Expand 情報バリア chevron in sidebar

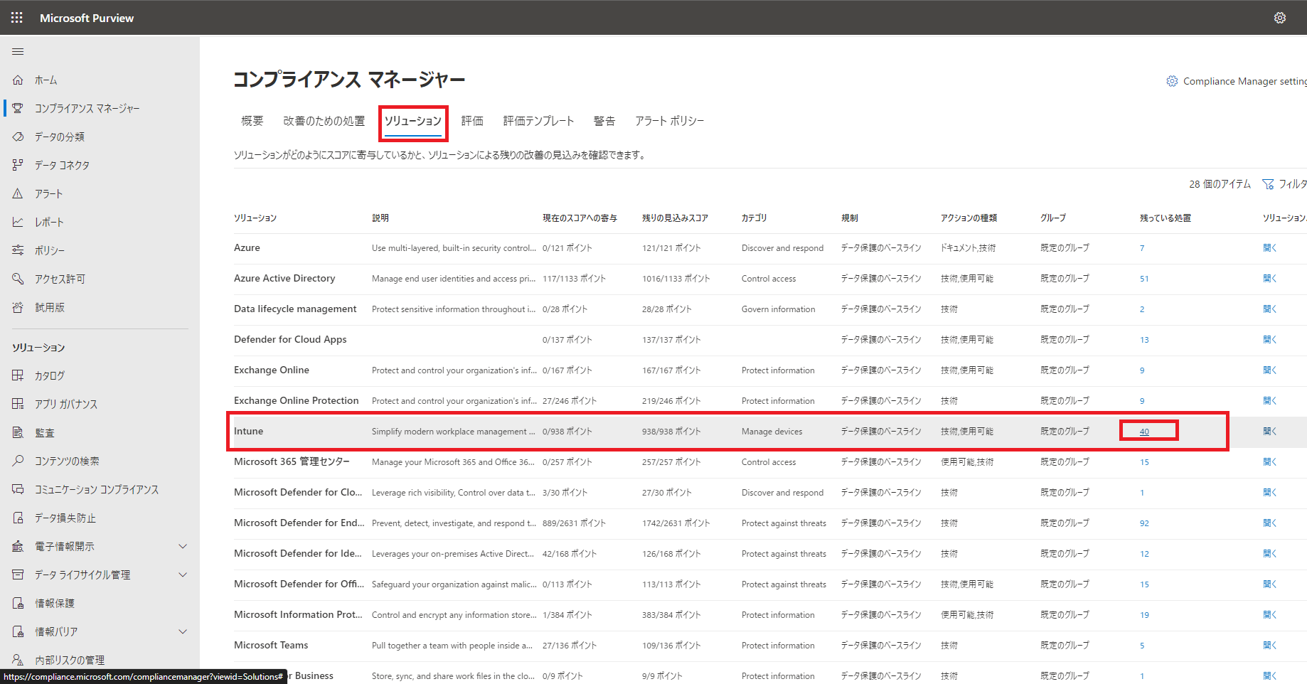183,631
